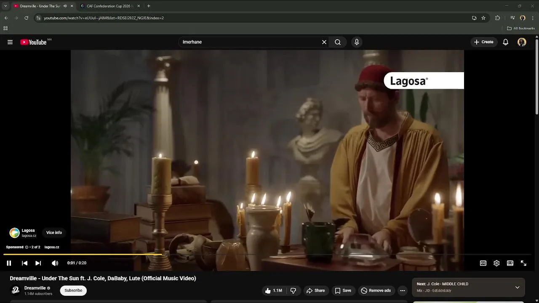Close the Dreamville browser tab
Screen dimensions: 539x303
coord(72,6)
